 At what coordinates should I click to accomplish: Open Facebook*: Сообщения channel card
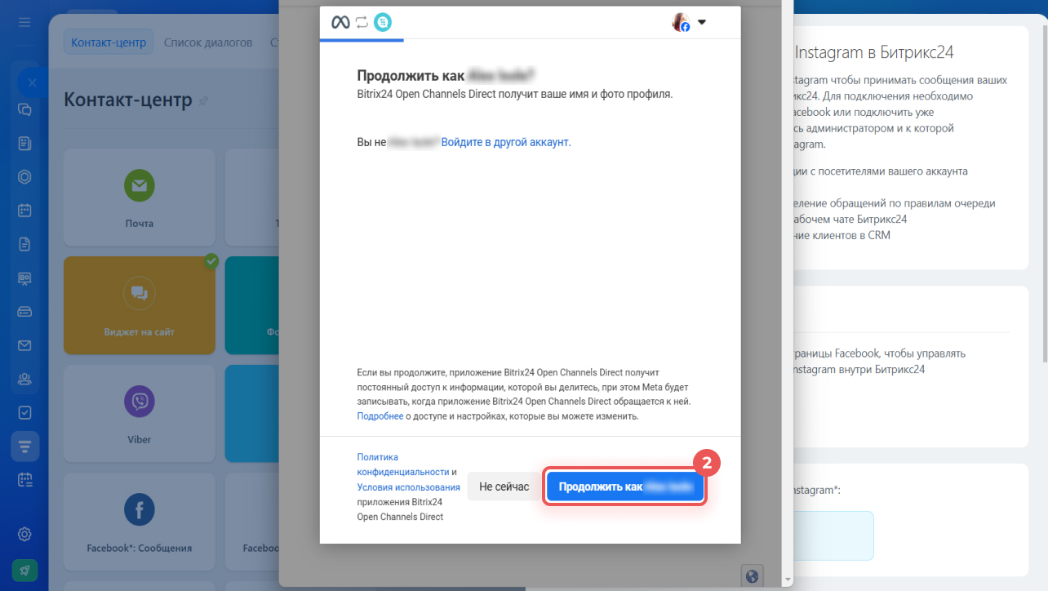pos(140,522)
